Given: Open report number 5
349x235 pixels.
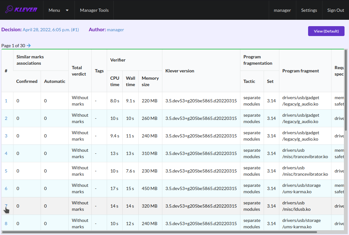Looking at the screenshot, I should point(6,171).
